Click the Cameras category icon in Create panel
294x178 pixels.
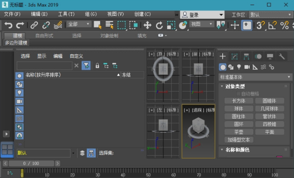point(247,67)
